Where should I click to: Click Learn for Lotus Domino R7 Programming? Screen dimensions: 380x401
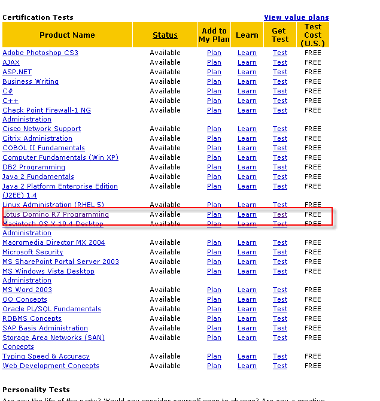tap(247, 214)
